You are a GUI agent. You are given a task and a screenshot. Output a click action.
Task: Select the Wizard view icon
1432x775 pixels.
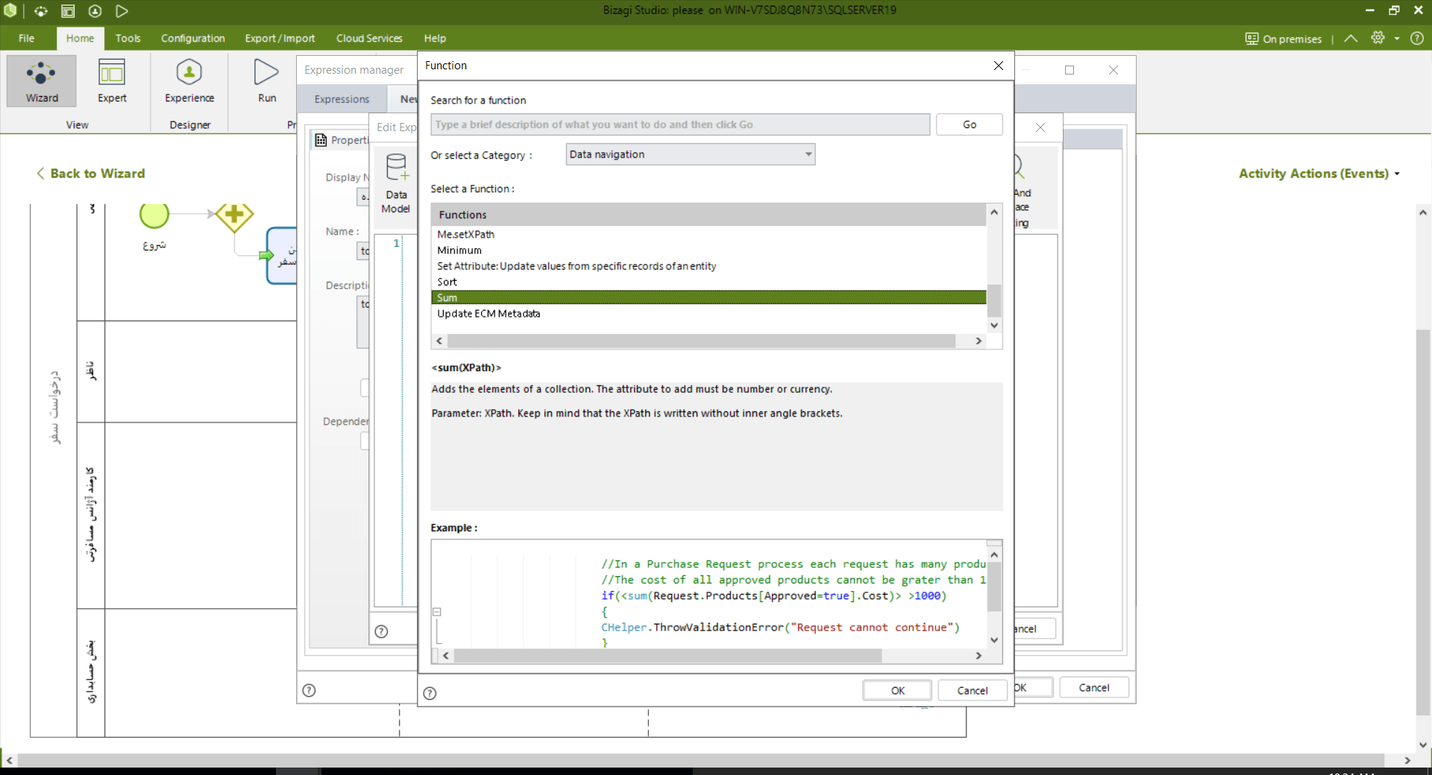tap(42, 80)
